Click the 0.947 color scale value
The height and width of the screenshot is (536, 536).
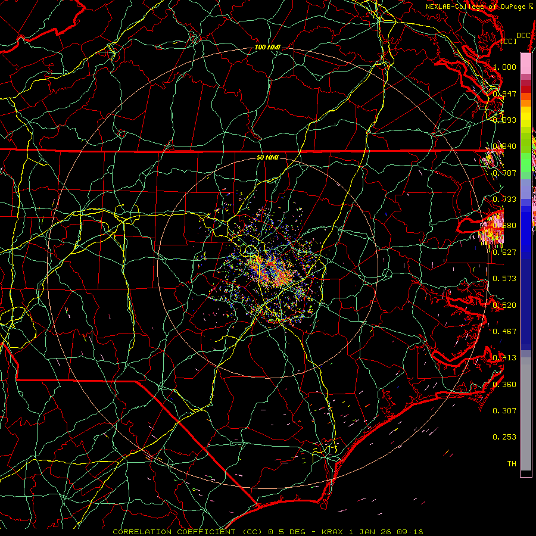(x=504, y=94)
